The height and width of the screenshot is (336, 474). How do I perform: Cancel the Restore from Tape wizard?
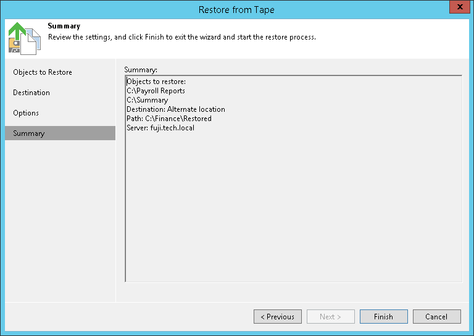pyautogui.click(x=437, y=316)
